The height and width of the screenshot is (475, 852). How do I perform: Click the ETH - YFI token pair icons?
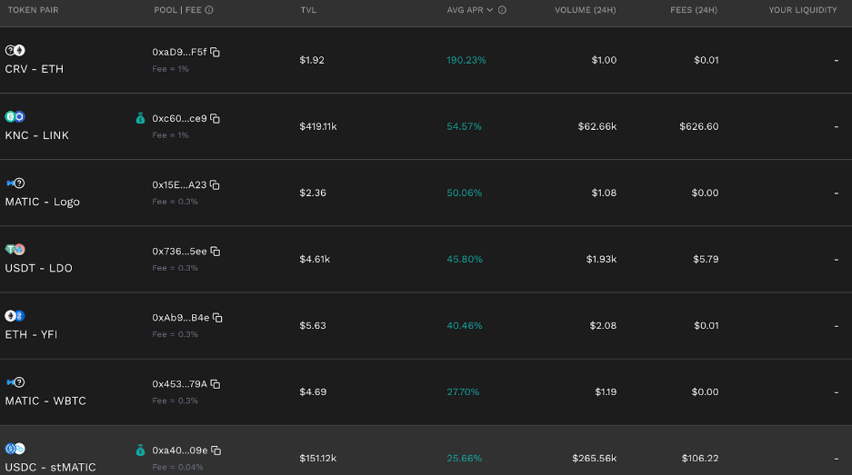tap(15, 316)
